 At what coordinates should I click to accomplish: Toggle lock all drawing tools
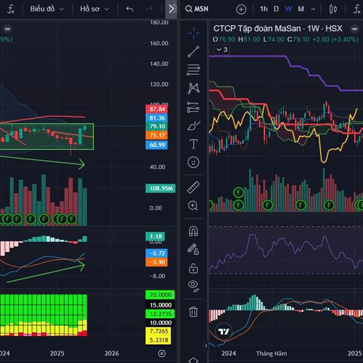point(194,269)
